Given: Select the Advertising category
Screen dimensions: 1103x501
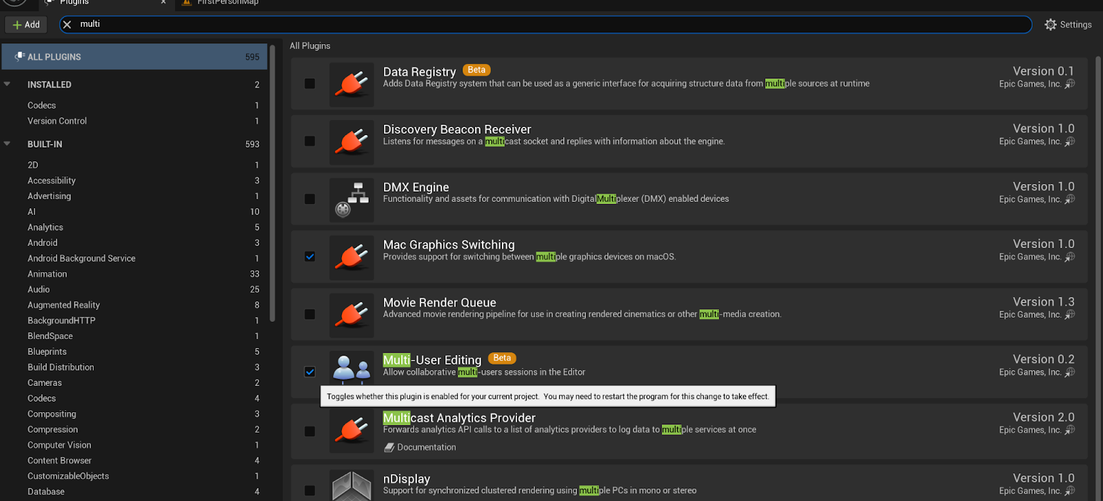Looking at the screenshot, I should 134,196.
